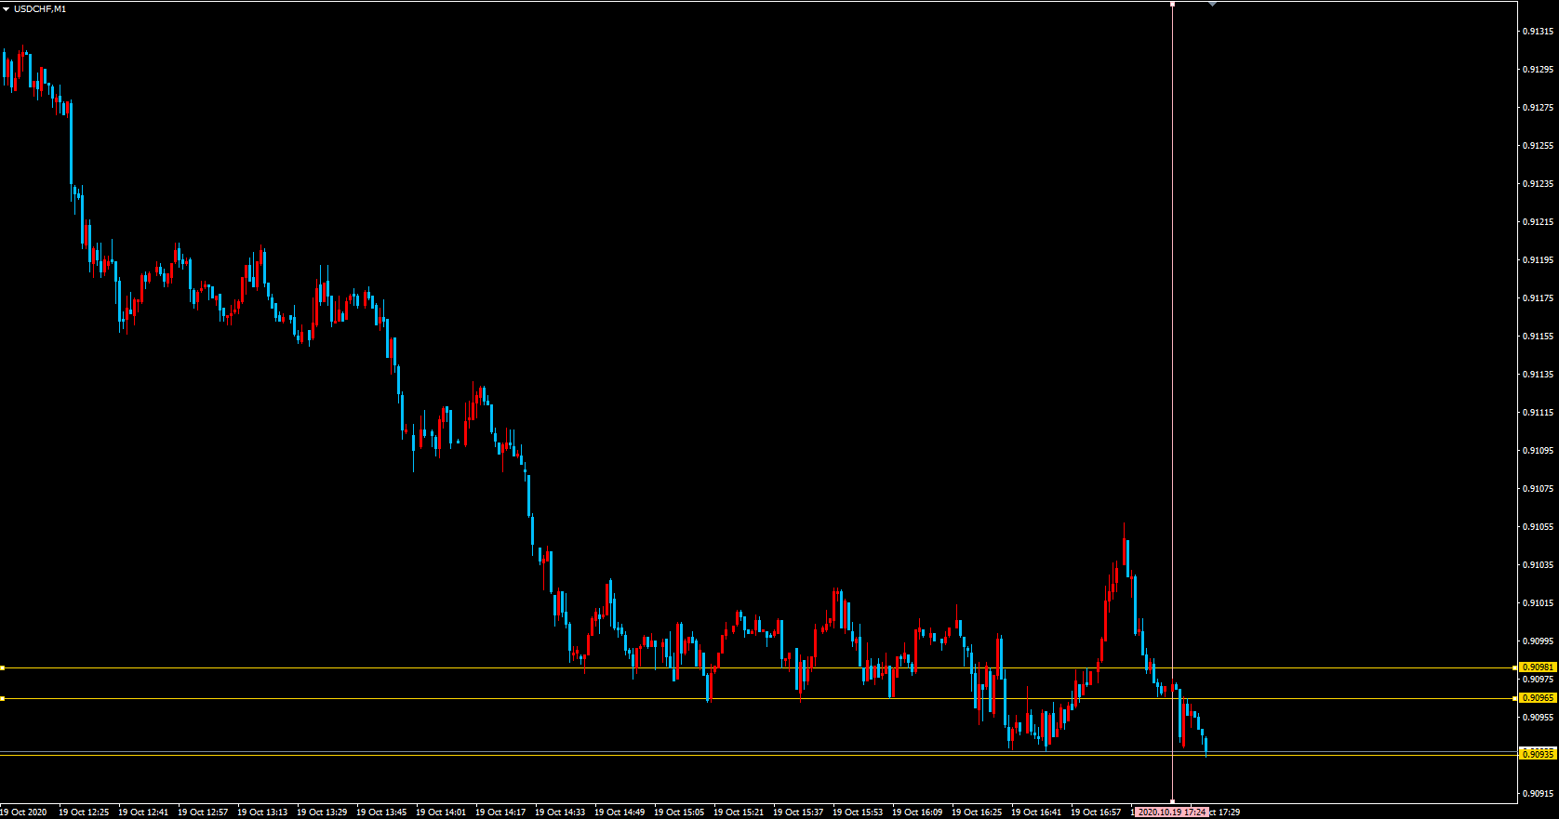Click the yellow 0.90965 price tag

click(x=1538, y=698)
